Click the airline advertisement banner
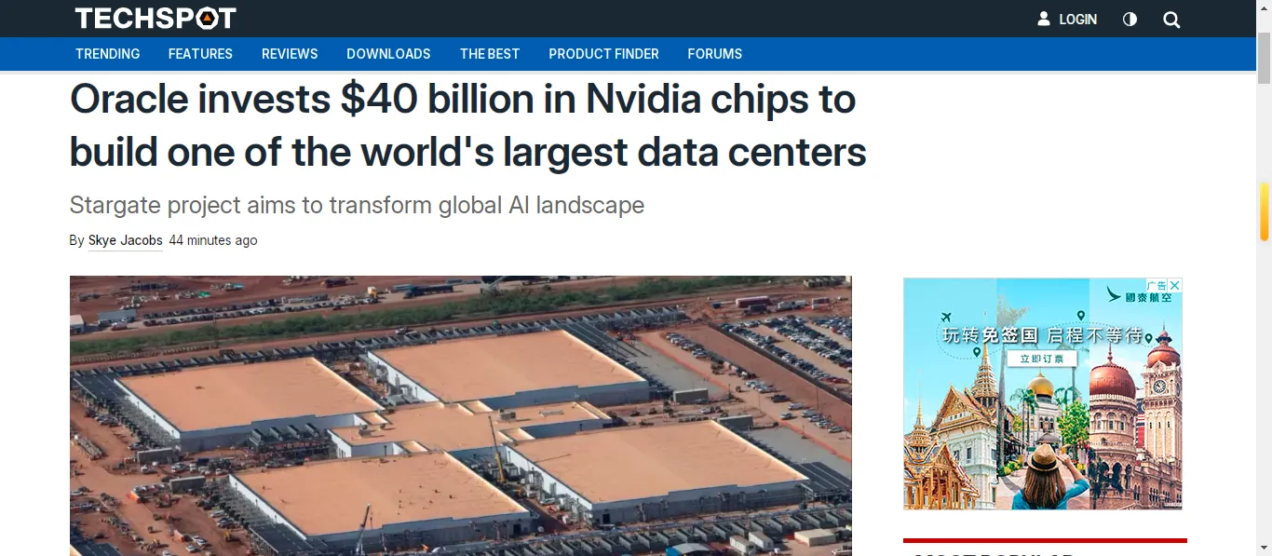This screenshot has height=556, width=1272. click(x=1043, y=394)
